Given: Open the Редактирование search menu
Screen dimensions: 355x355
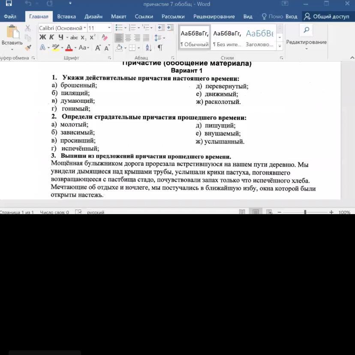Looking at the screenshot, I should pos(306,37).
